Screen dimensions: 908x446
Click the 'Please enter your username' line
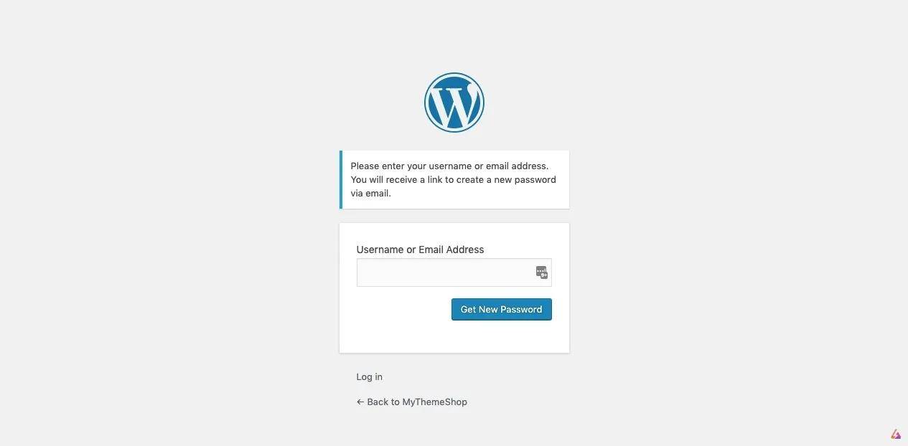point(449,166)
